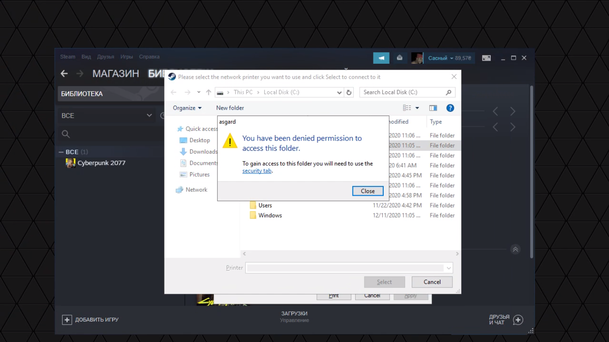The width and height of the screenshot is (609, 342).
Task: Click the file dialog help icon
Action: tap(450, 108)
